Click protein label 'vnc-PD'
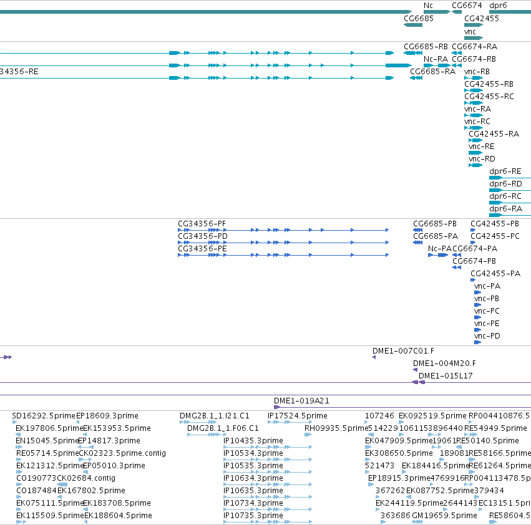Viewport: 531px width, 525px height. (x=487, y=336)
